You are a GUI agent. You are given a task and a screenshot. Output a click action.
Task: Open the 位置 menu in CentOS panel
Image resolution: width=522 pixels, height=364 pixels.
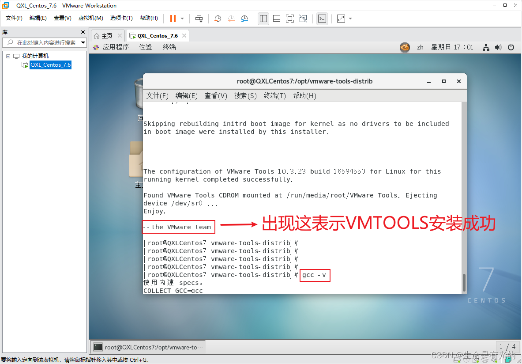coord(146,47)
